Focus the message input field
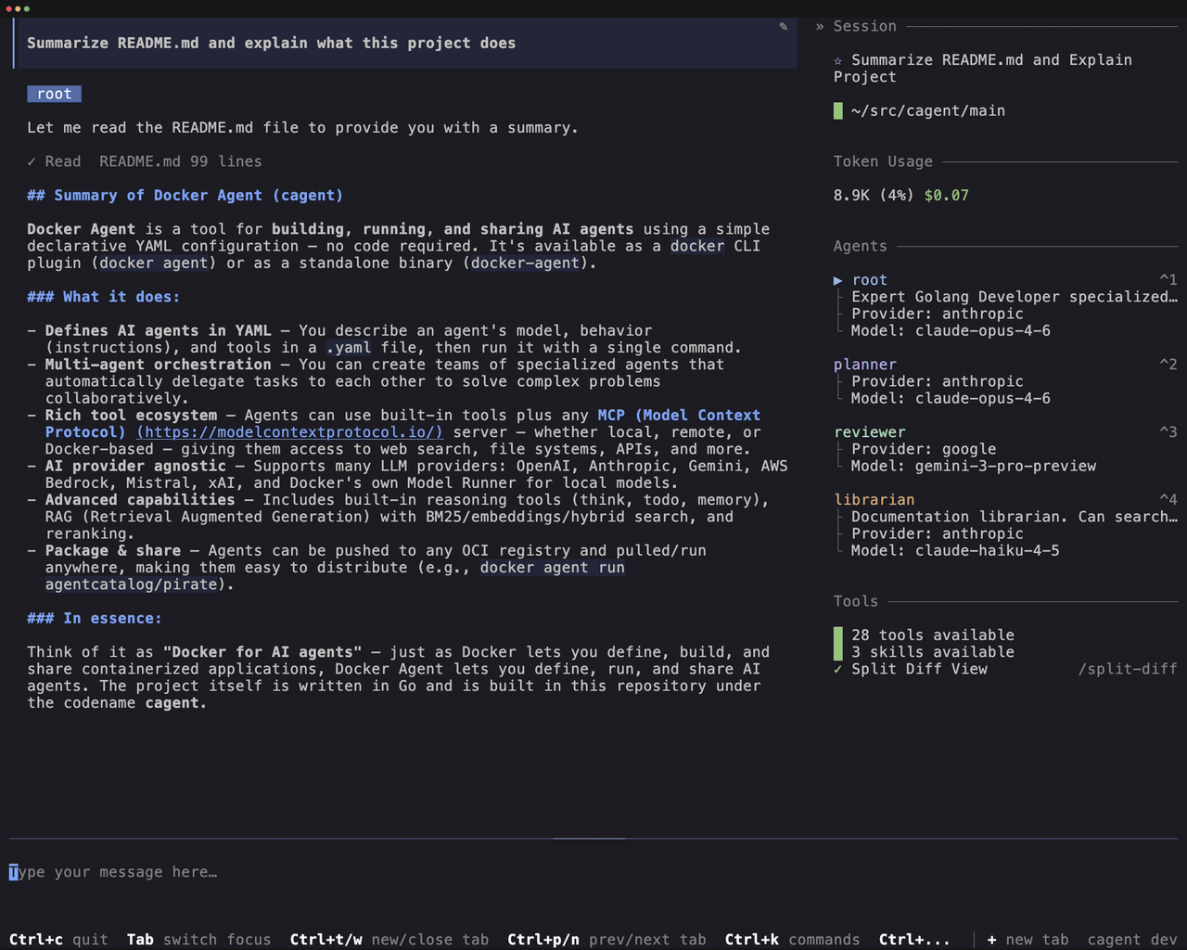This screenshot has width=1187, height=950. click(x=593, y=872)
